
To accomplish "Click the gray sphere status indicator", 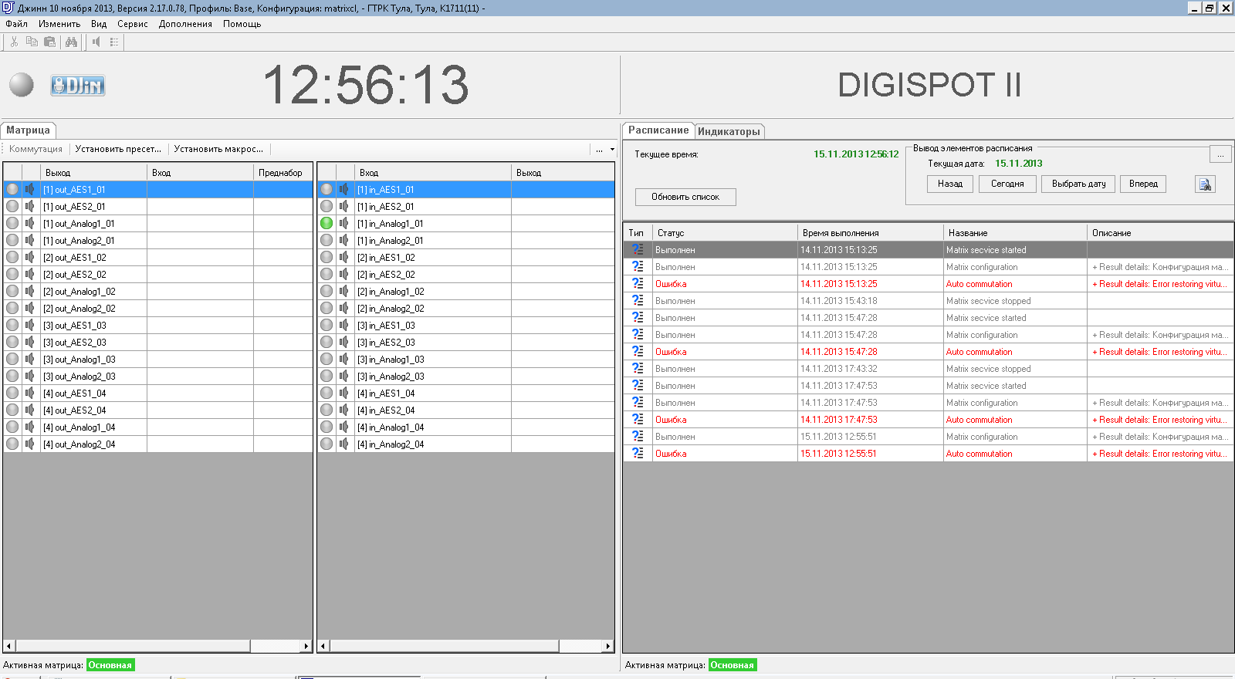I will click(22, 84).
